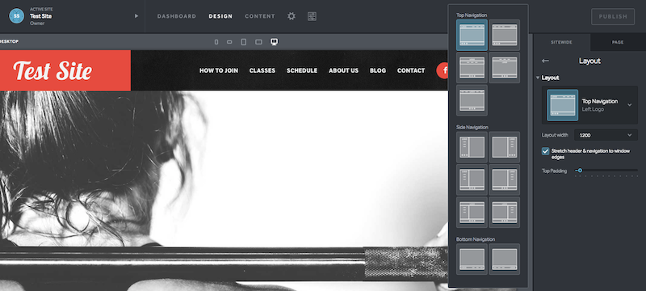Click the Desktop label in preview bar

[x=9, y=42]
